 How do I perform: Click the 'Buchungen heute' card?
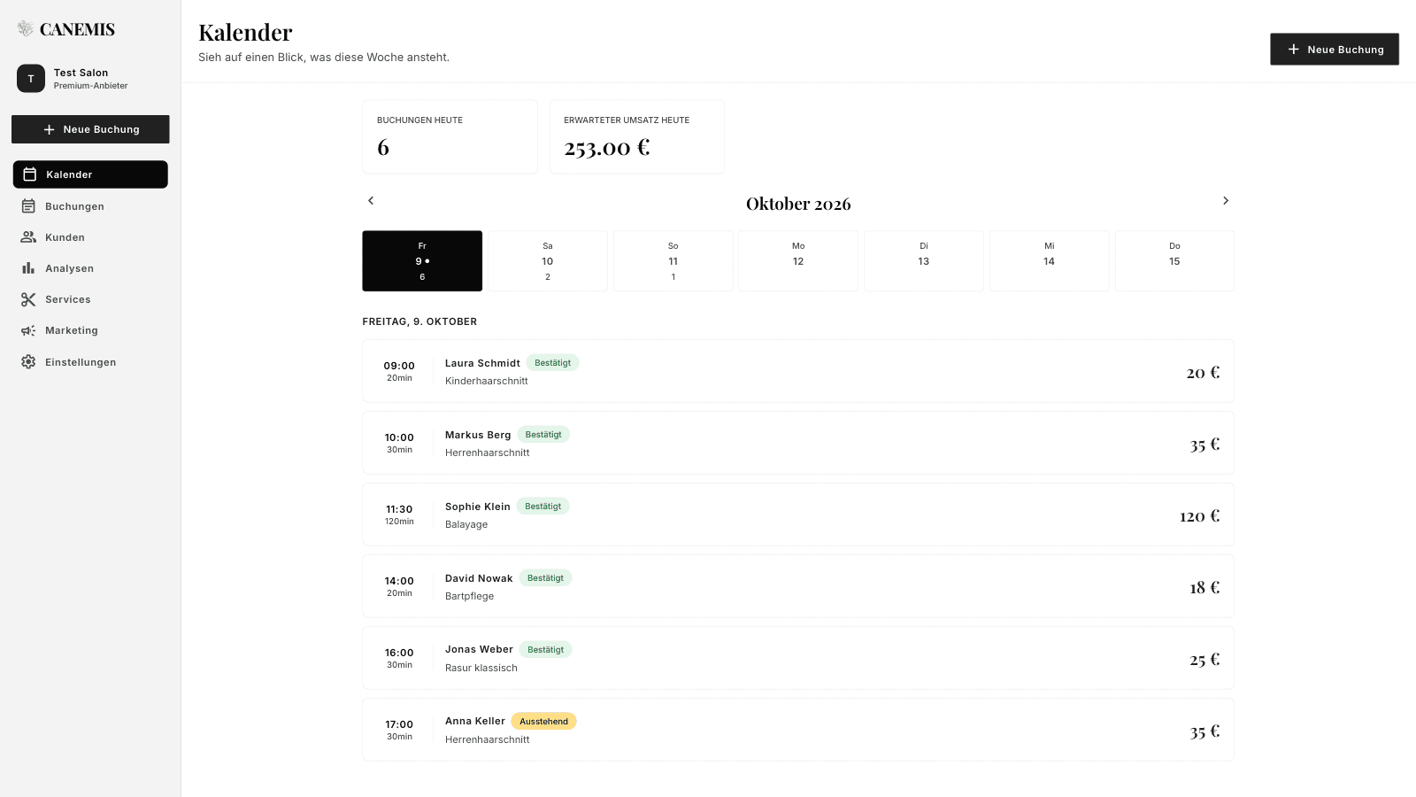(x=450, y=136)
